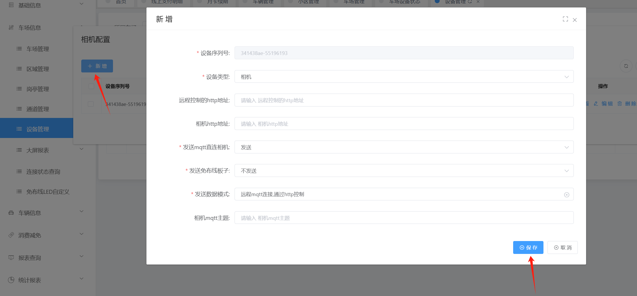Expand the 大屏报表 submenu chevron
The width and height of the screenshot is (637, 296).
pyautogui.click(x=82, y=149)
